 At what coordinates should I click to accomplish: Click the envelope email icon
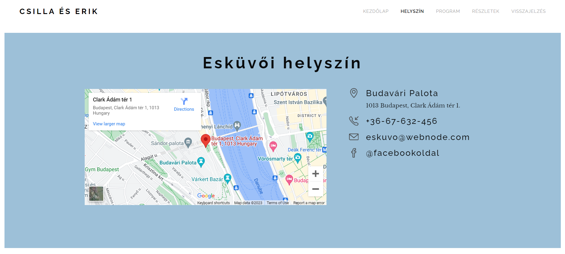pos(354,137)
